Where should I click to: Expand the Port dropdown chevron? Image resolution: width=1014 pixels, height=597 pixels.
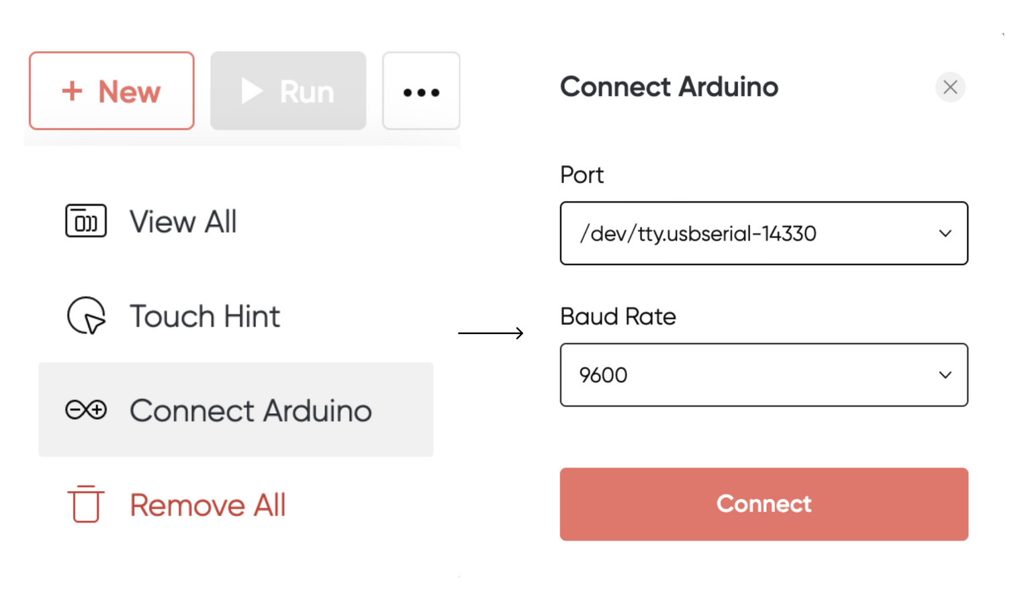point(945,233)
